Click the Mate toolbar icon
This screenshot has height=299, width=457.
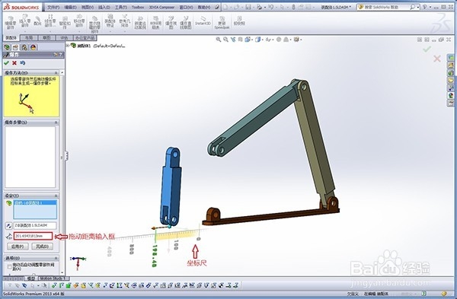37,21
